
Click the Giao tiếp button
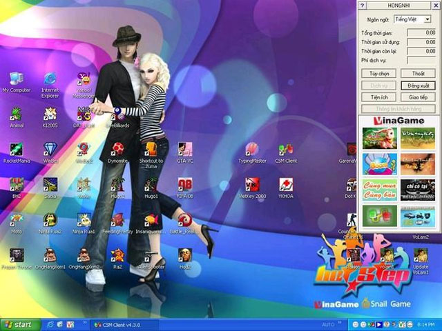tap(418, 97)
